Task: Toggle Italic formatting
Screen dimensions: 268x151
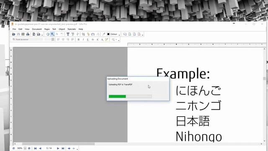Action: tap(83, 39)
